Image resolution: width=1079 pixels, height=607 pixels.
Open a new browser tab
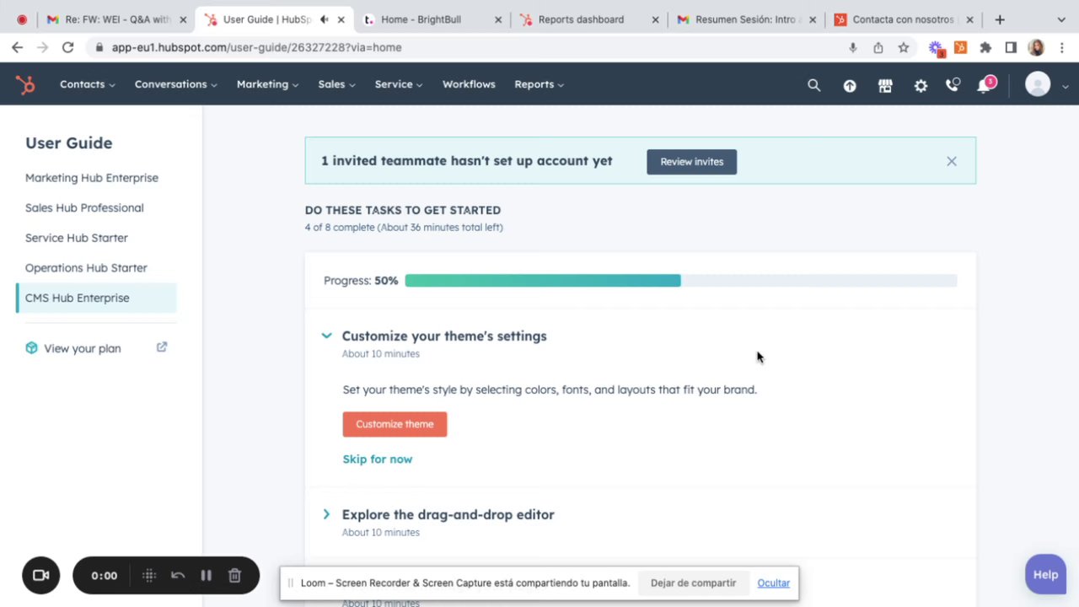point(1000,19)
